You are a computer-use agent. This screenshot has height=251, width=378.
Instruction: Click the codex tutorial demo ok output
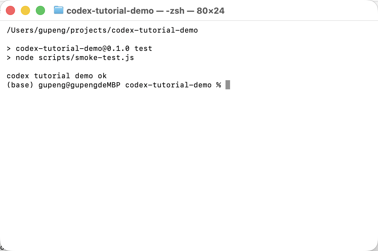point(57,76)
